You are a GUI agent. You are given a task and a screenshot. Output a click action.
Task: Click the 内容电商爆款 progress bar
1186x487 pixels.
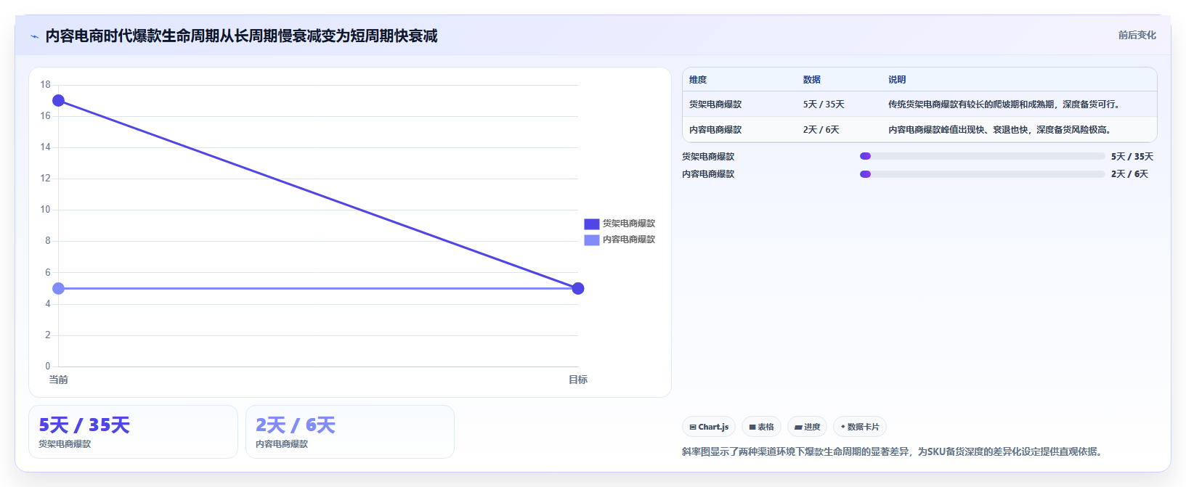coord(982,174)
